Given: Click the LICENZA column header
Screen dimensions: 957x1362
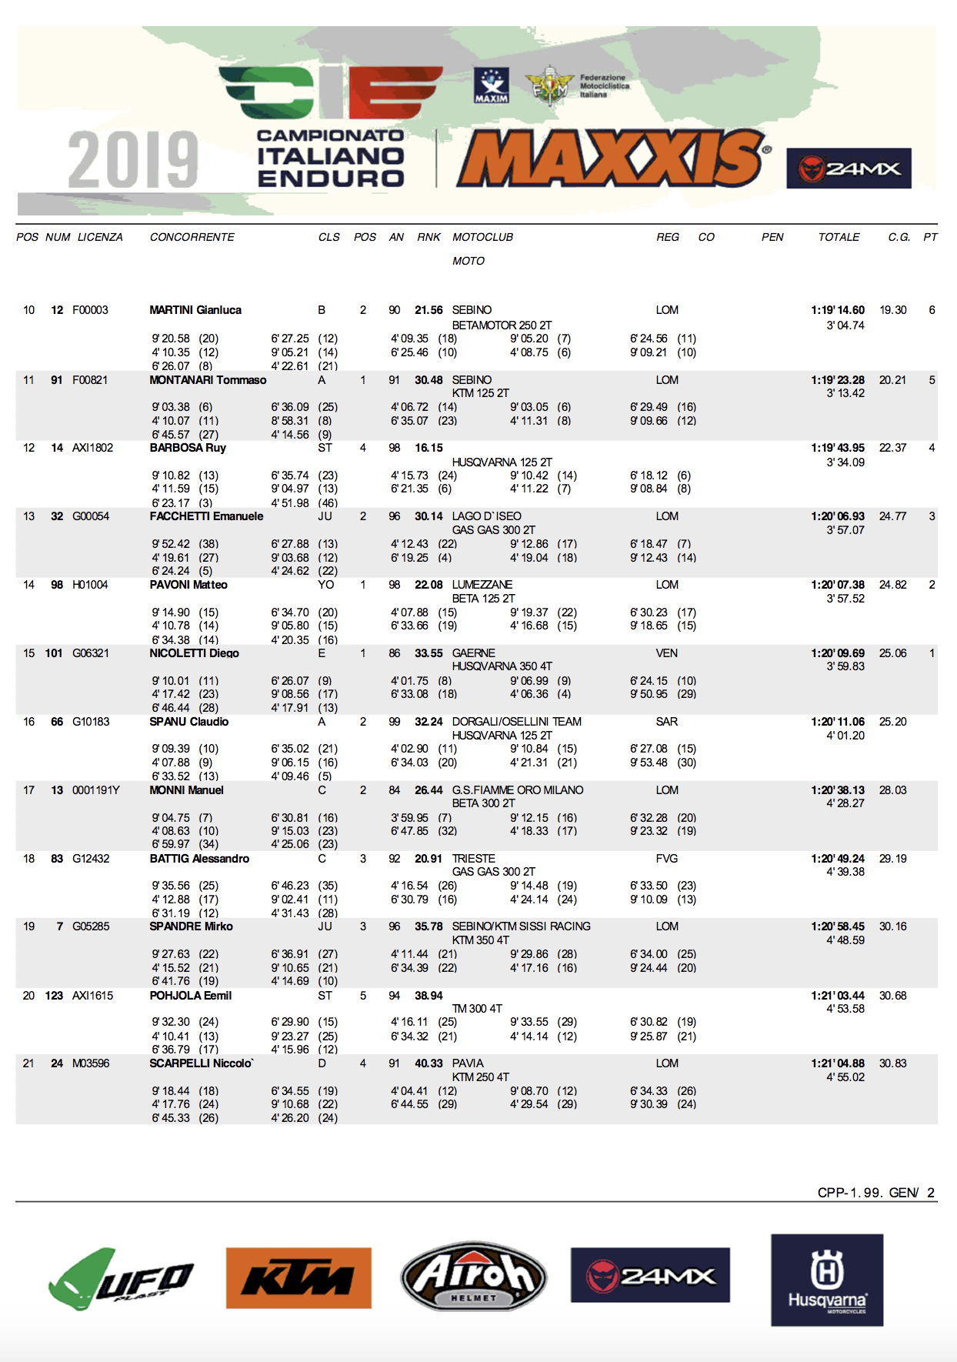Looking at the screenshot, I should point(100,237).
